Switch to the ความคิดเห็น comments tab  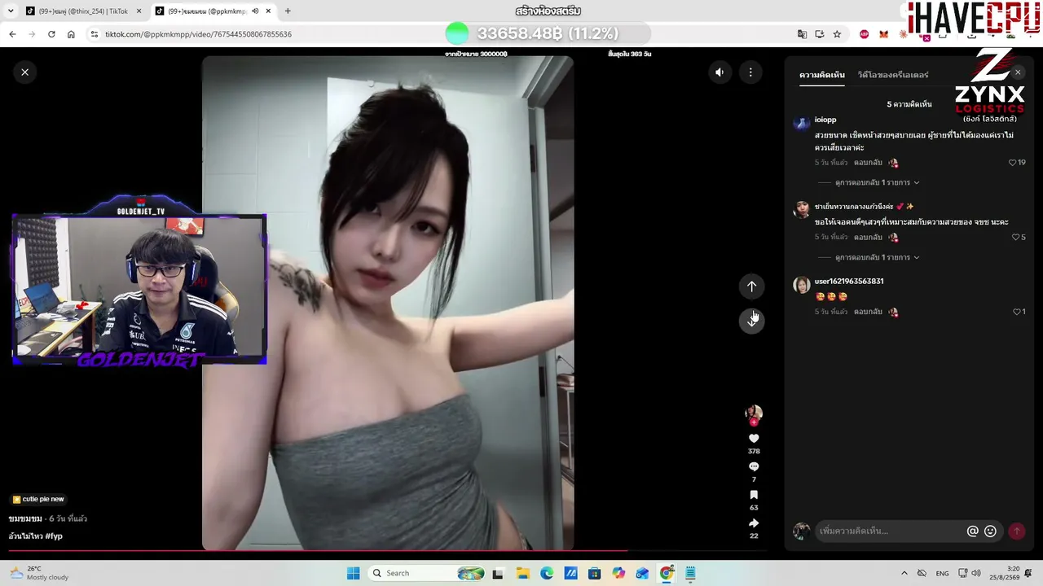[821, 75]
